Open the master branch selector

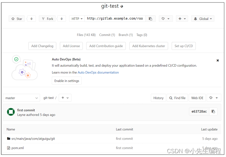(21, 98)
